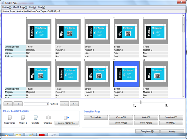Click page 3's Agrafer 'Non' cell
This screenshot has height=139, width=187.
(97, 53)
